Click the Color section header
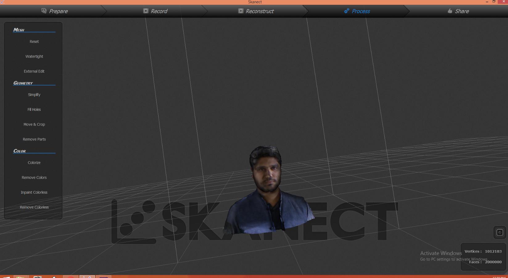 tap(19, 151)
